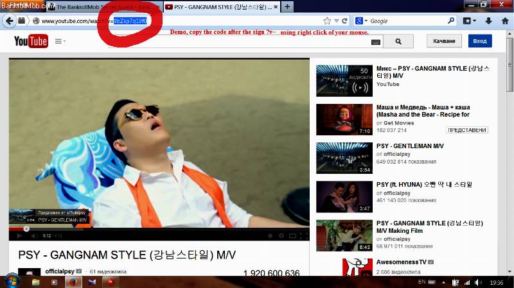Click the video progress bar
The height and width of the screenshot is (288, 514).
click(x=159, y=229)
